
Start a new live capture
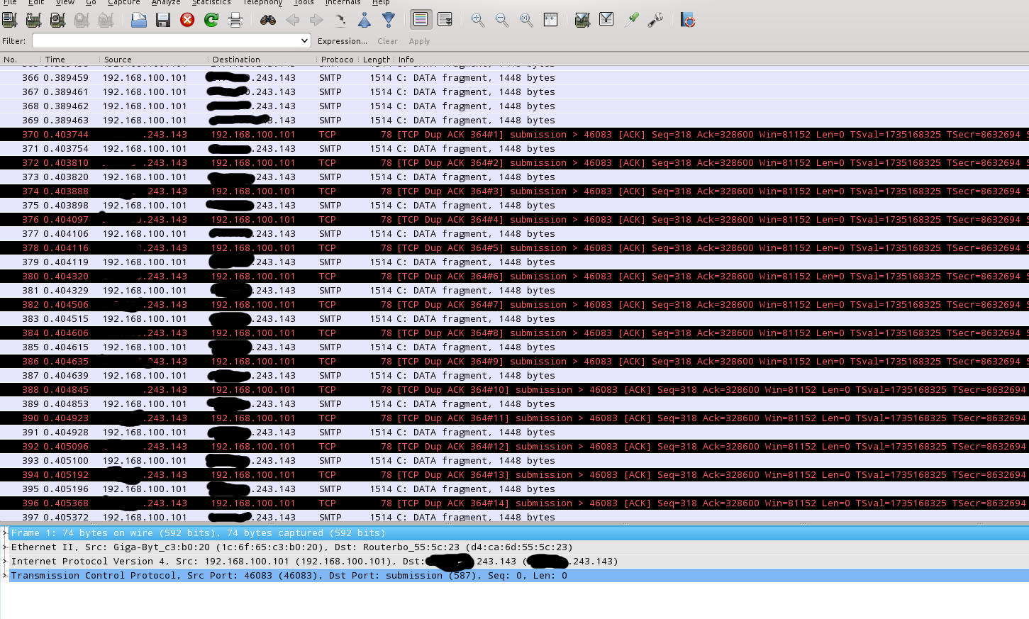click(x=57, y=20)
